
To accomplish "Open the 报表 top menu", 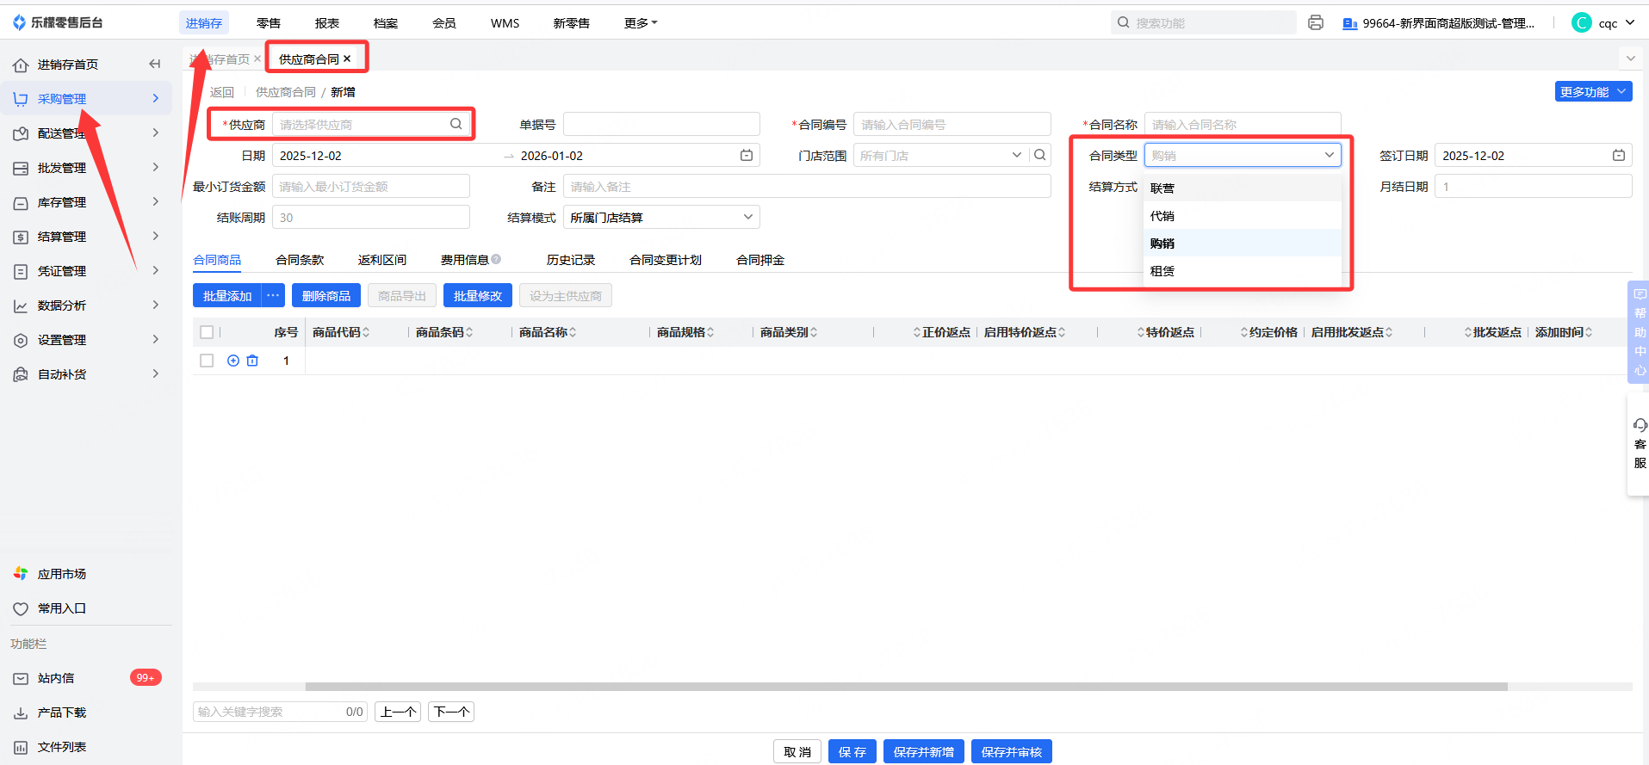I will [x=327, y=23].
